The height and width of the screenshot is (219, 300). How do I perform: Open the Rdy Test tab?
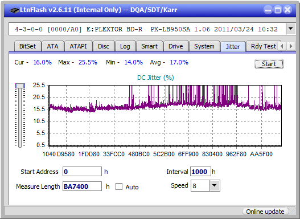click(x=263, y=46)
